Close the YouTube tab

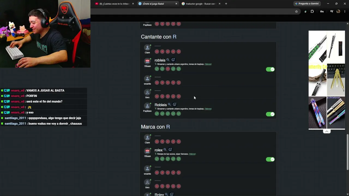point(133,4)
